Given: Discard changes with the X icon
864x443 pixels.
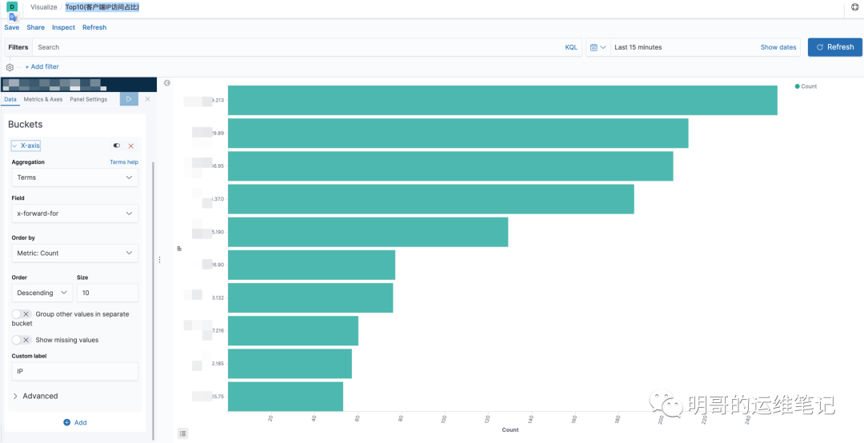Looking at the screenshot, I should coord(147,99).
